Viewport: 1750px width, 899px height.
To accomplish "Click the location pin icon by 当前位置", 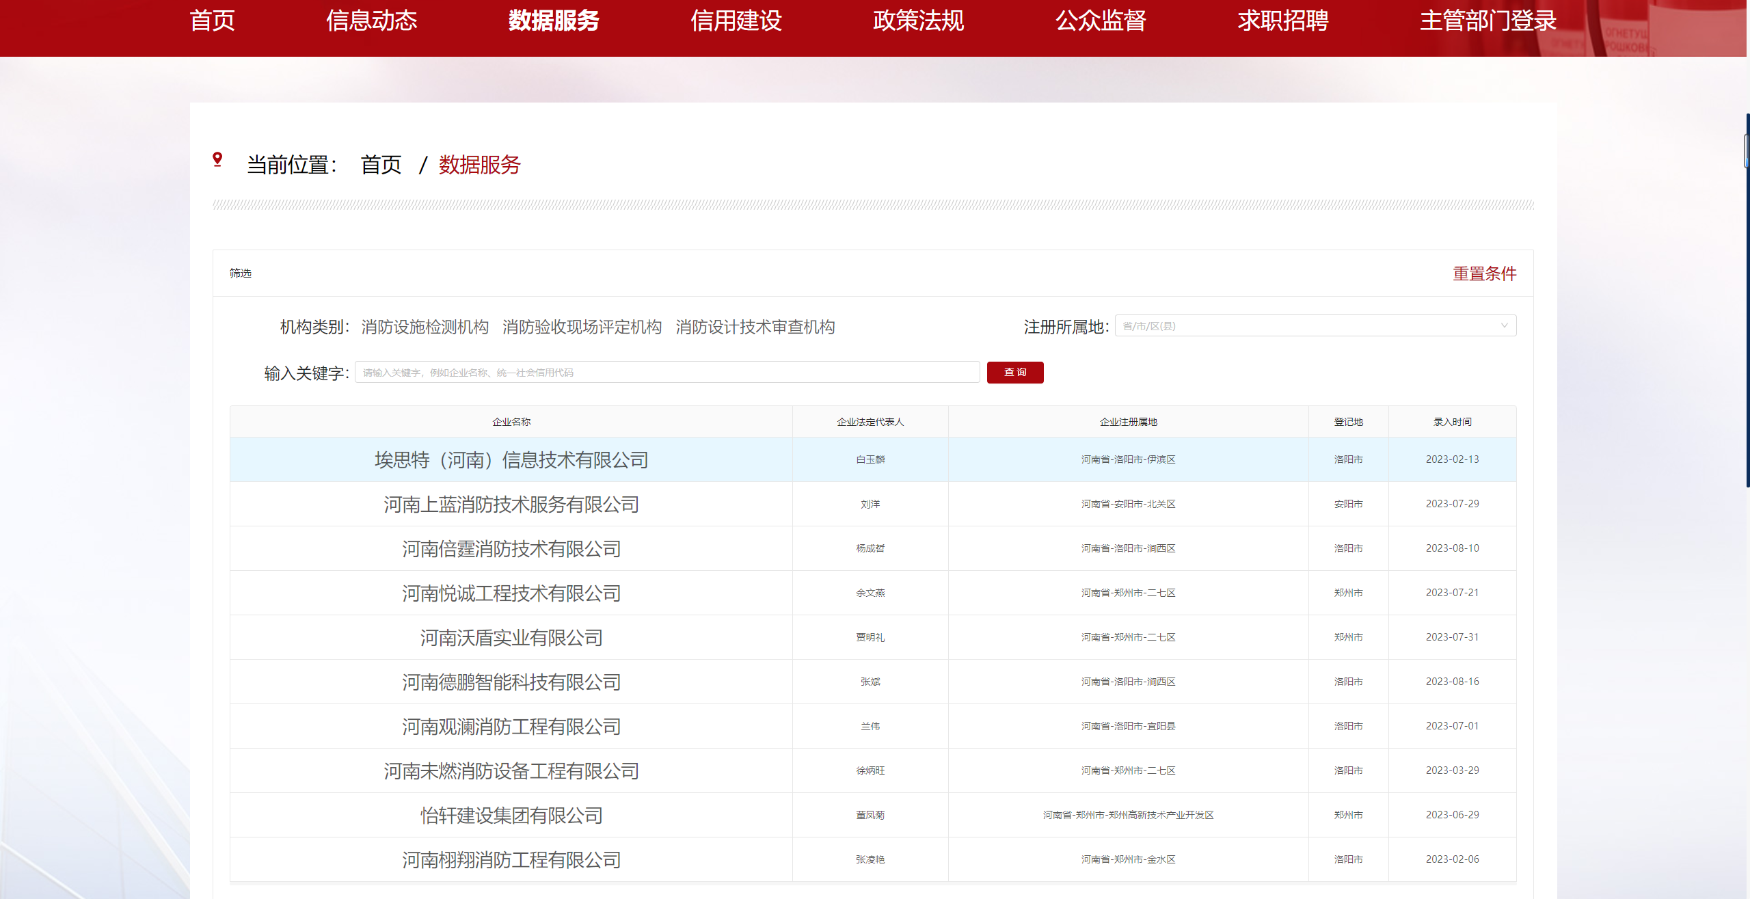I will coord(217,160).
